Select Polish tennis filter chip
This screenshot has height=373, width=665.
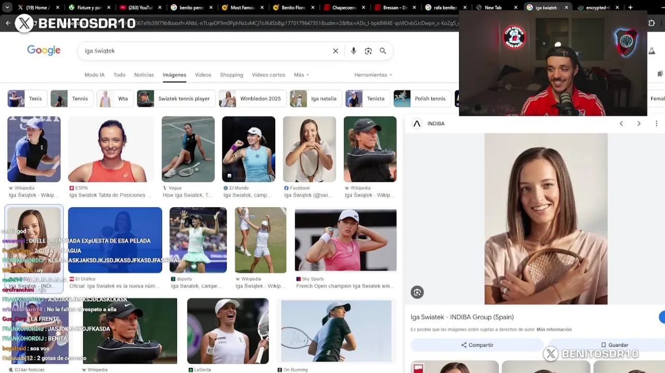[422, 98]
